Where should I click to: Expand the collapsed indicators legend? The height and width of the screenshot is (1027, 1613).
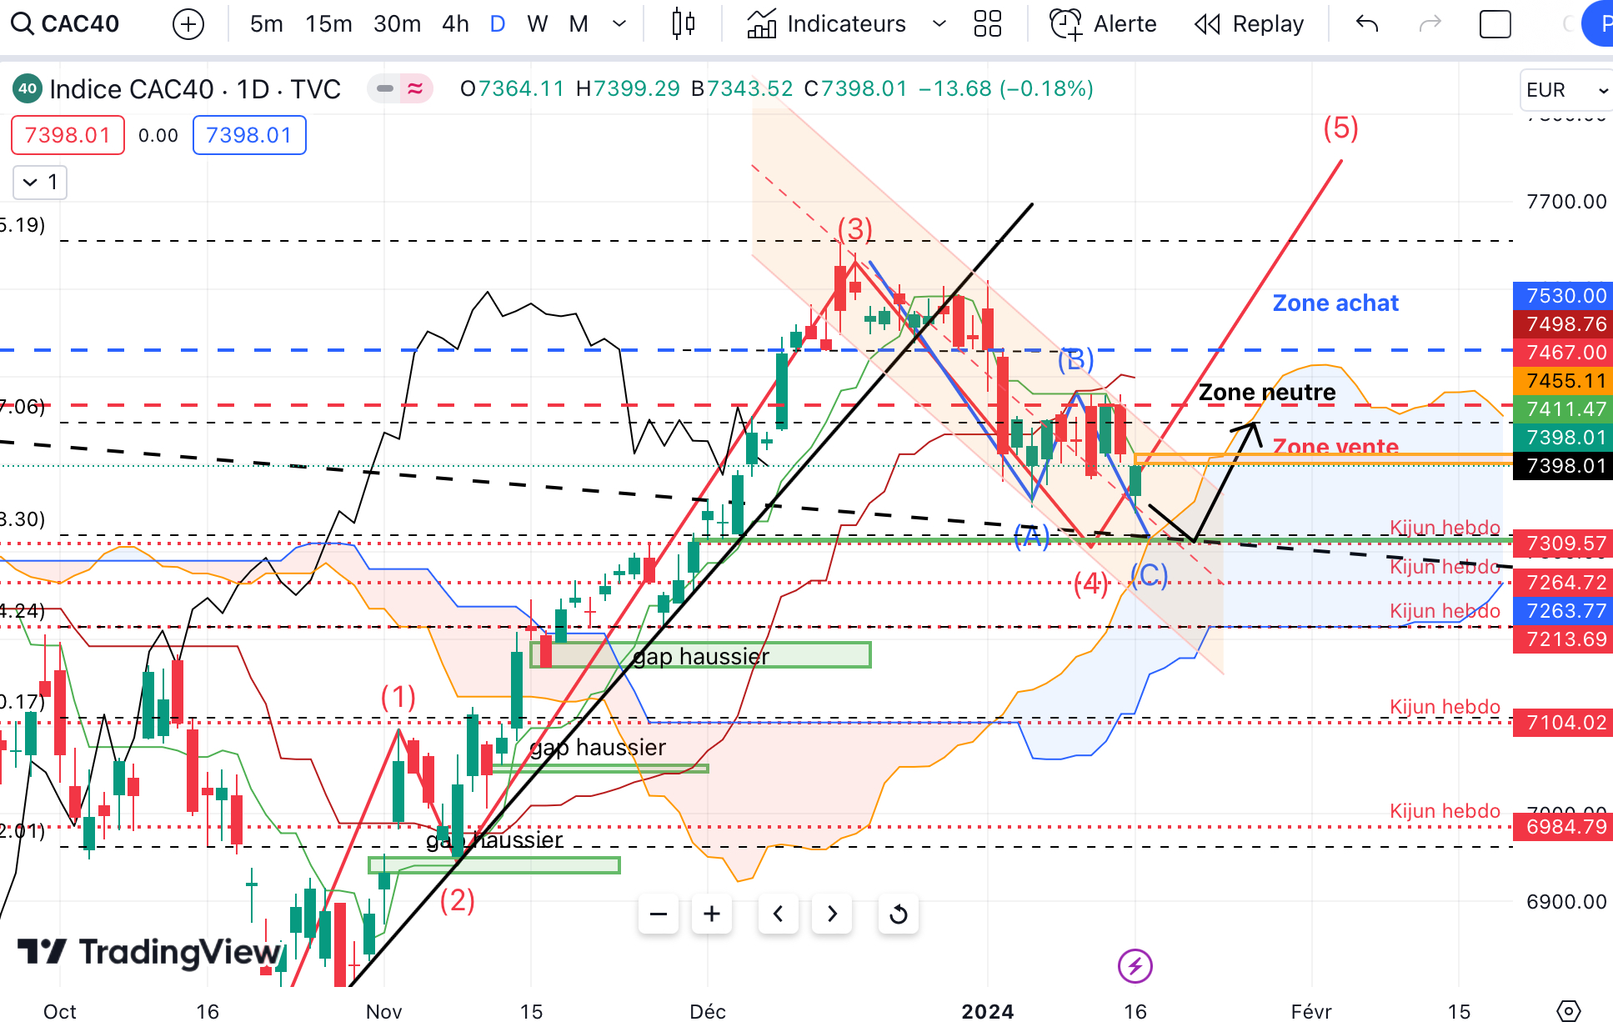pos(39,183)
